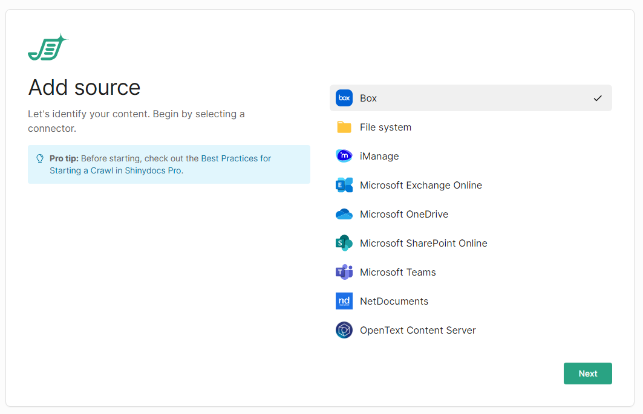This screenshot has width=643, height=414.
Task: Choose Microsoft OneDrive as the source
Action: click(x=403, y=214)
